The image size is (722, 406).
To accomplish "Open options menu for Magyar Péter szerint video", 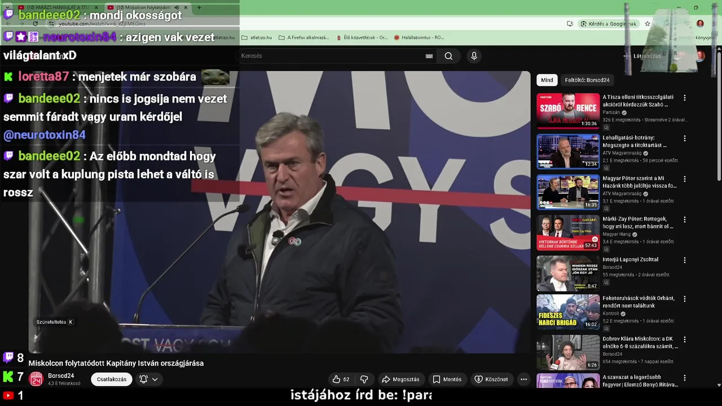I will coord(685,179).
